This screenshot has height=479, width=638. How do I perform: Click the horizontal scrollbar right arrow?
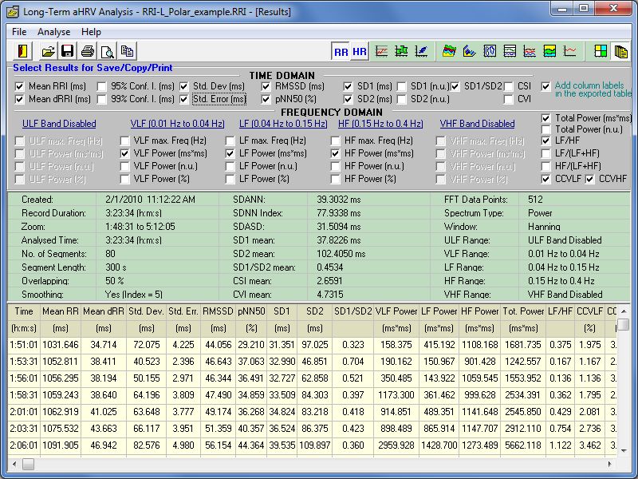coord(609,464)
